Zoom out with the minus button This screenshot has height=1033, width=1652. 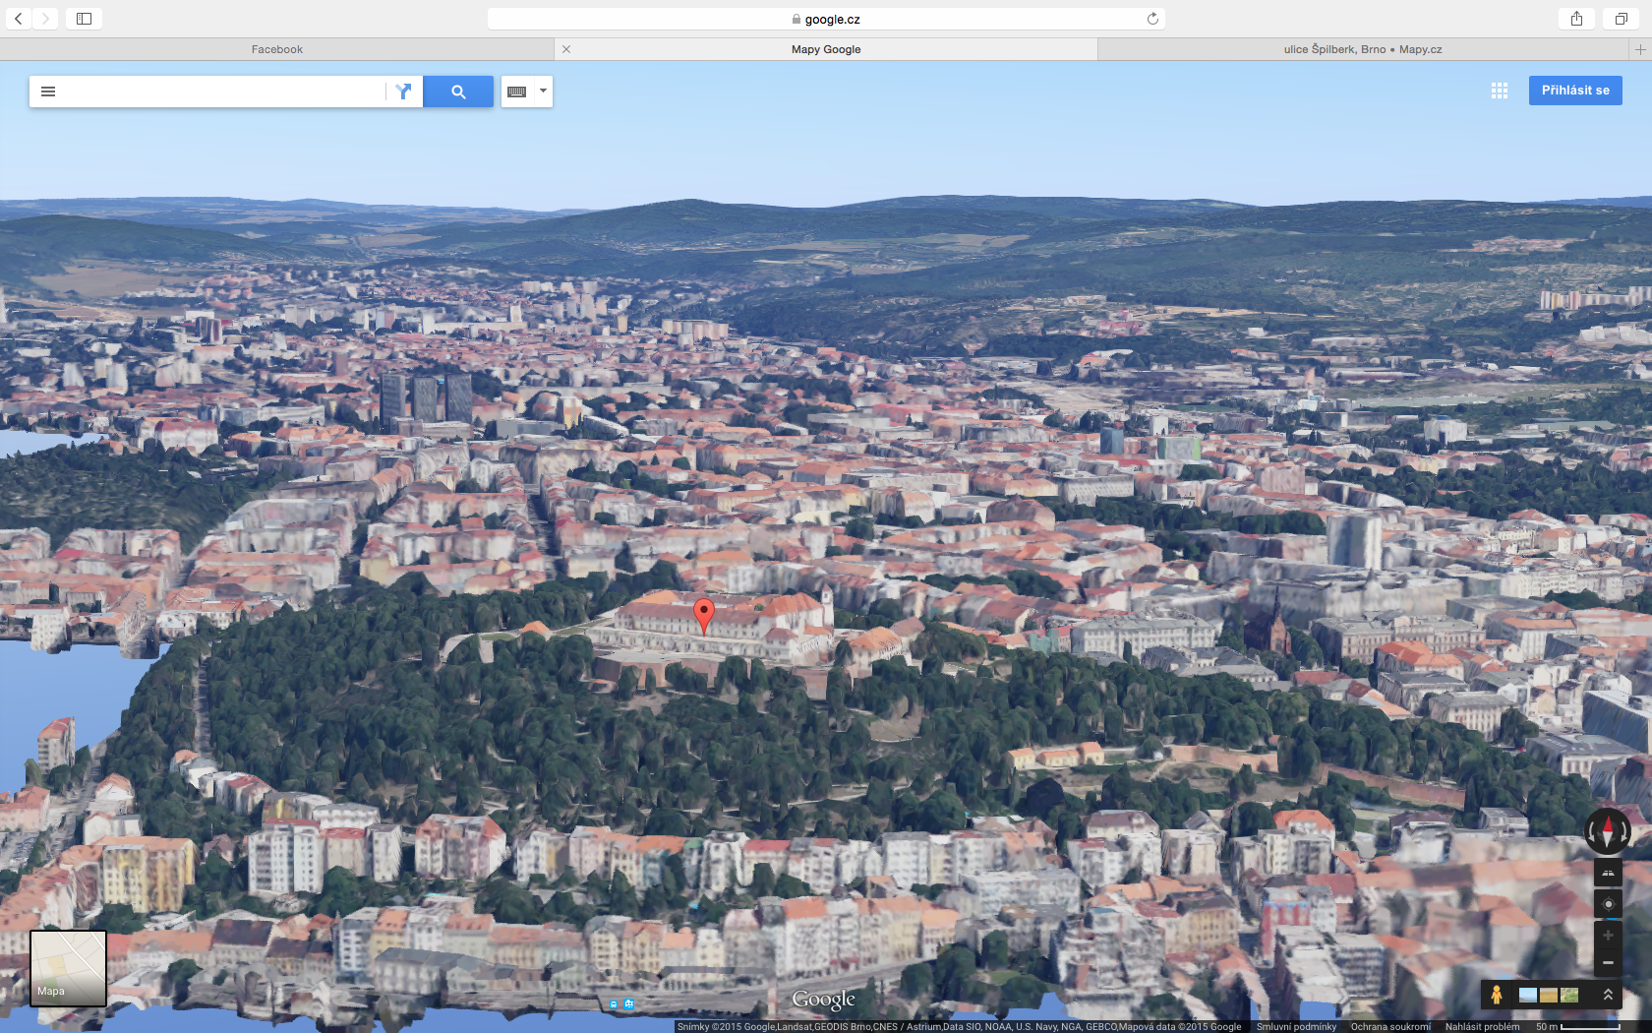[1608, 963]
